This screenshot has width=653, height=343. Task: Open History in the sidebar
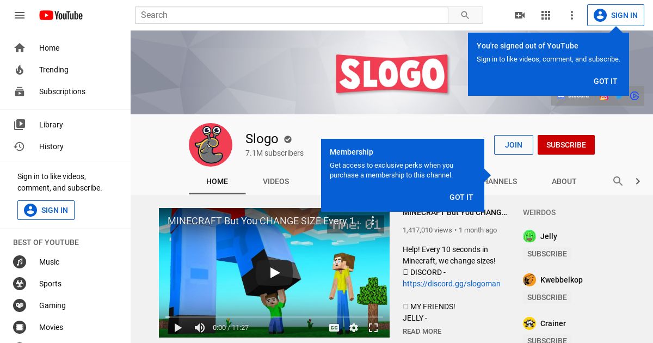pos(65,146)
